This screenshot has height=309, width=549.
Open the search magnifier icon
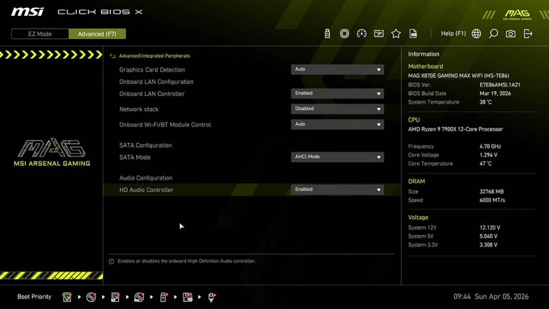pos(493,33)
